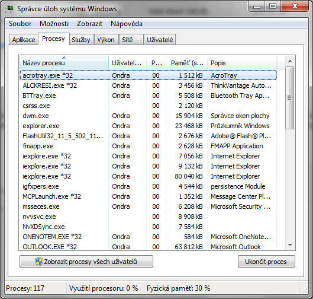Click the 23 468 kB memory value
313x299 pixels.
point(189,126)
